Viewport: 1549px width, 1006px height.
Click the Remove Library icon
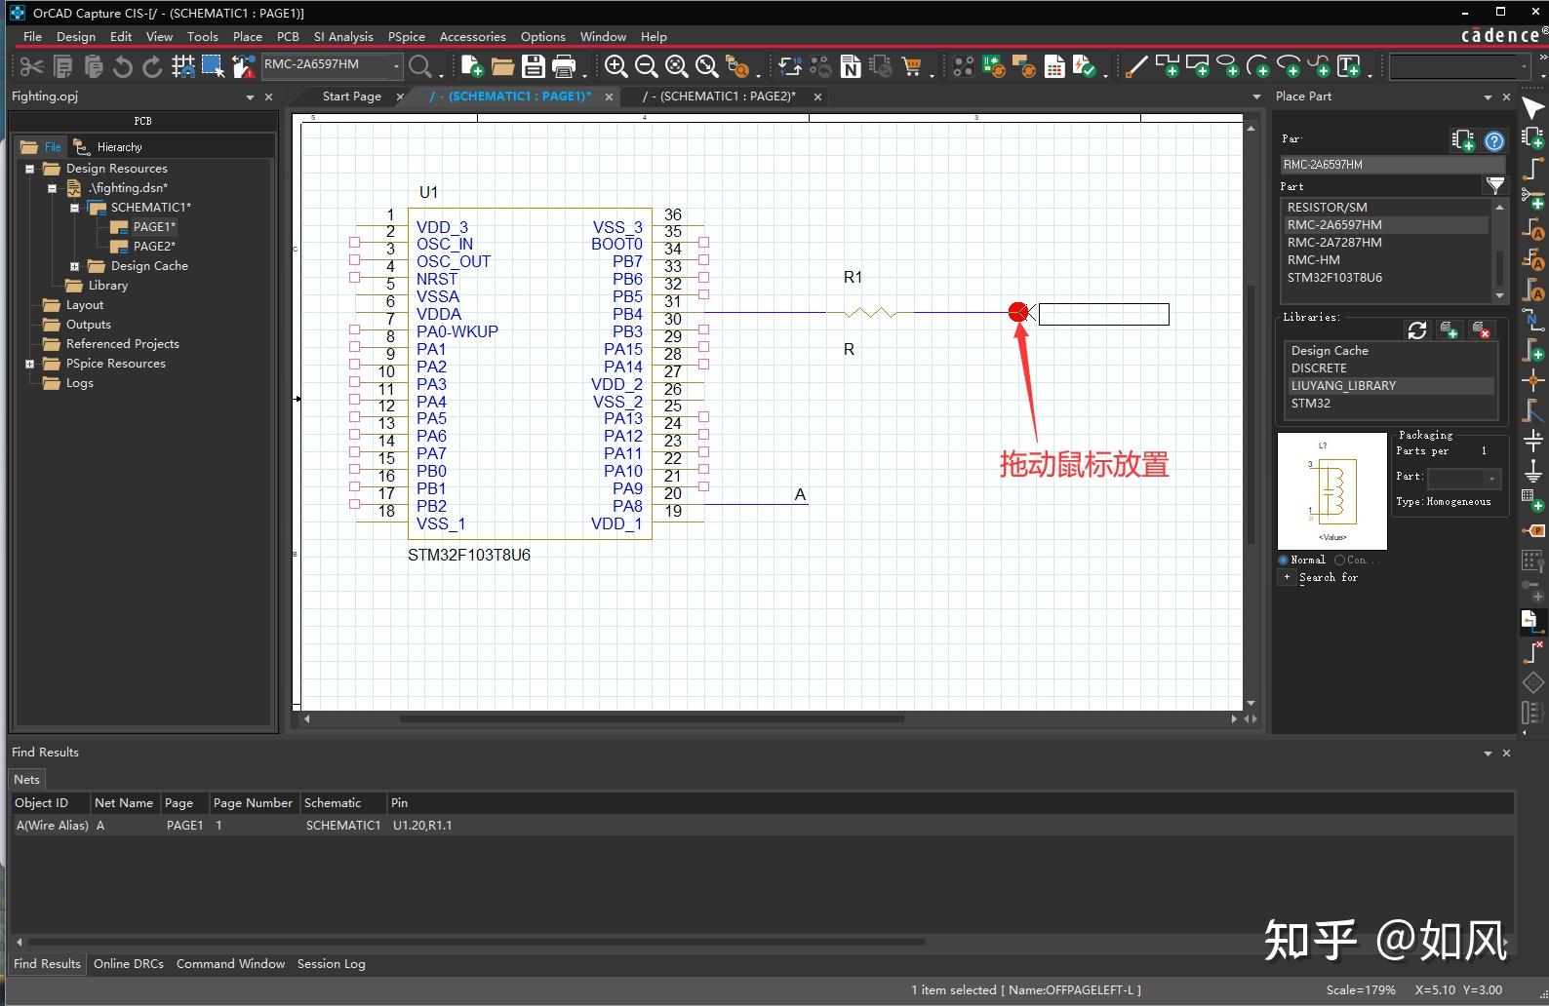click(x=1481, y=330)
